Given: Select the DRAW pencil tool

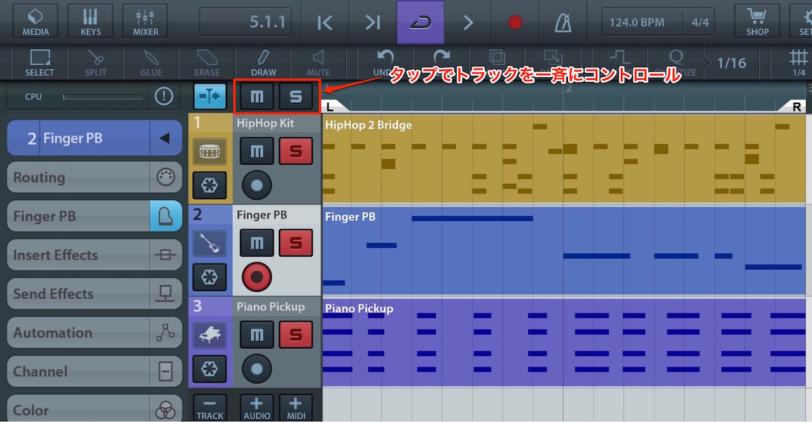Looking at the screenshot, I should (263, 63).
